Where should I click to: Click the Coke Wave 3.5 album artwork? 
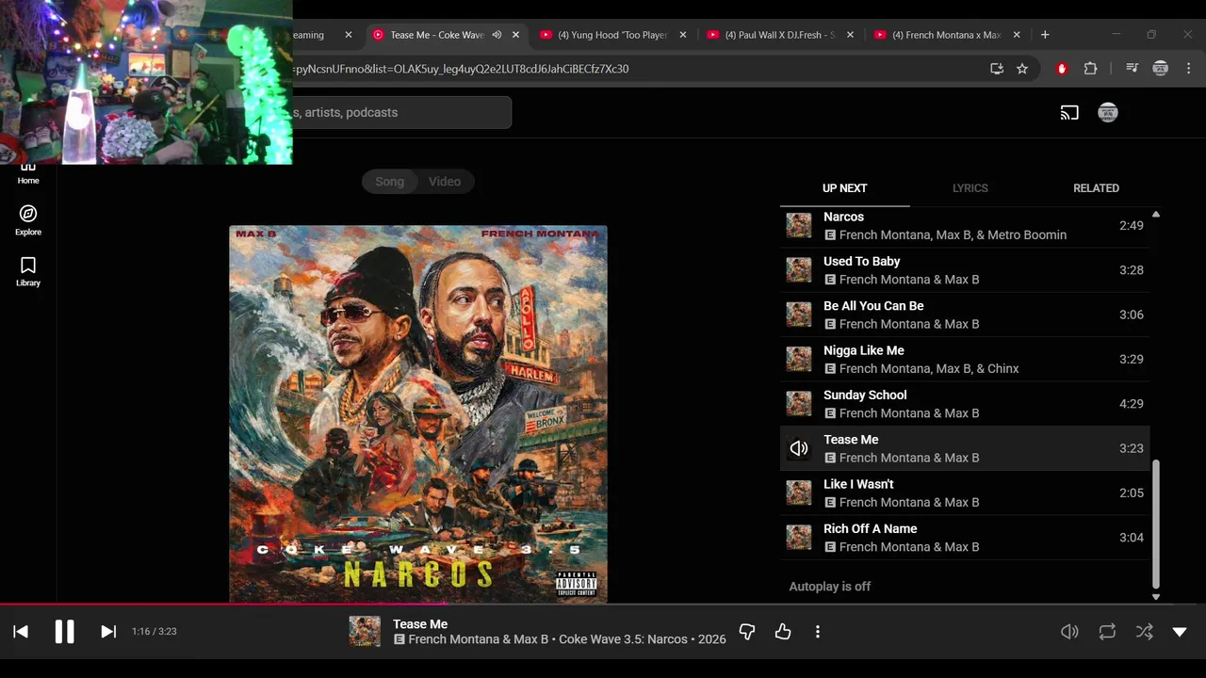point(418,414)
